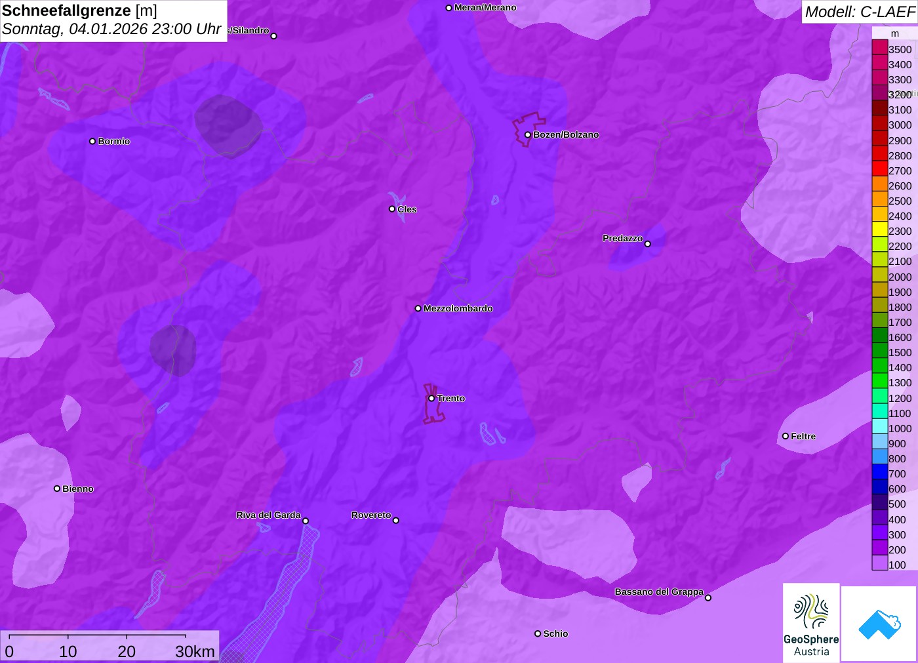Click the Silandro marker dot
Image resolution: width=918 pixels, height=663 pixels.
pyautogui.click(x=274, y=36)
